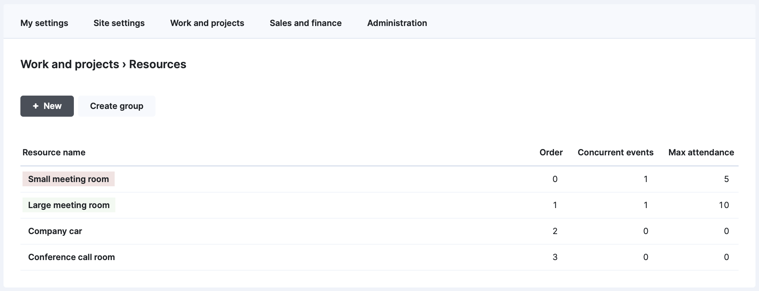Click the Create group button

point(117,106)
